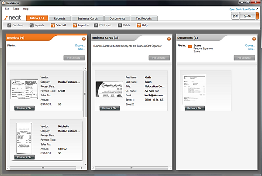Click File Selected button in Documents panel
262x176 pixels.
tap(244, 58)
